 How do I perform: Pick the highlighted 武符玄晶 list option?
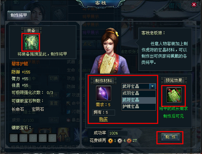[x=139, y=100]
